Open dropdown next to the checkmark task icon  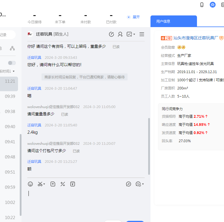pos(134,35)
